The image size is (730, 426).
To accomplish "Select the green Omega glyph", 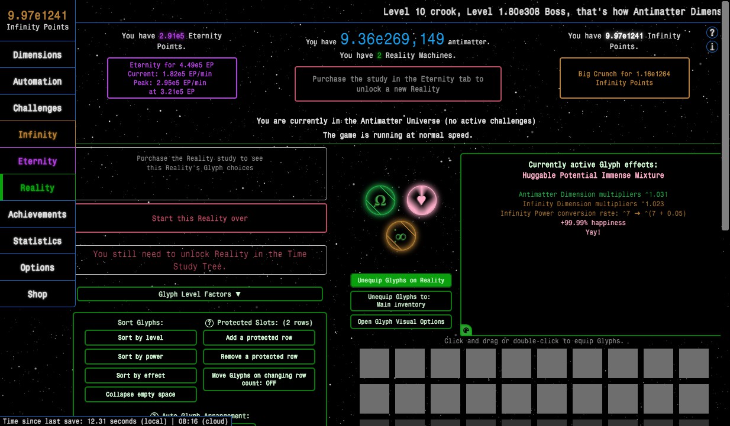I will click(x=380, y=200).
